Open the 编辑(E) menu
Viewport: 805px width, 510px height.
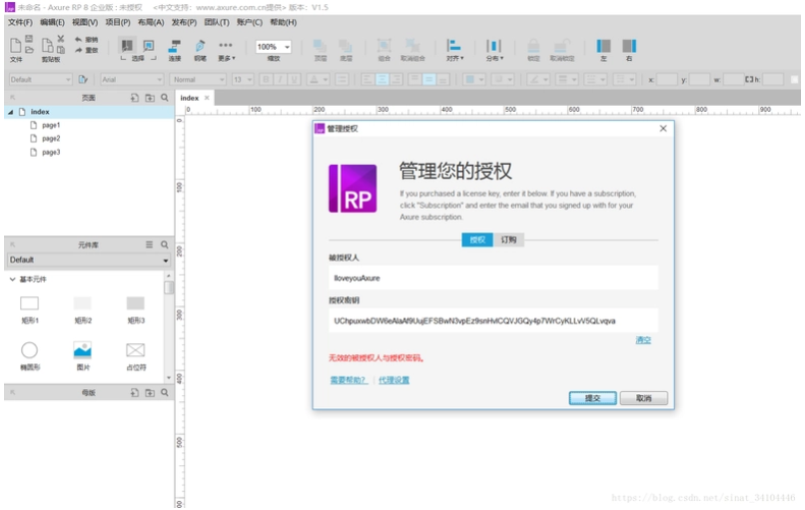tap(52, 23)
